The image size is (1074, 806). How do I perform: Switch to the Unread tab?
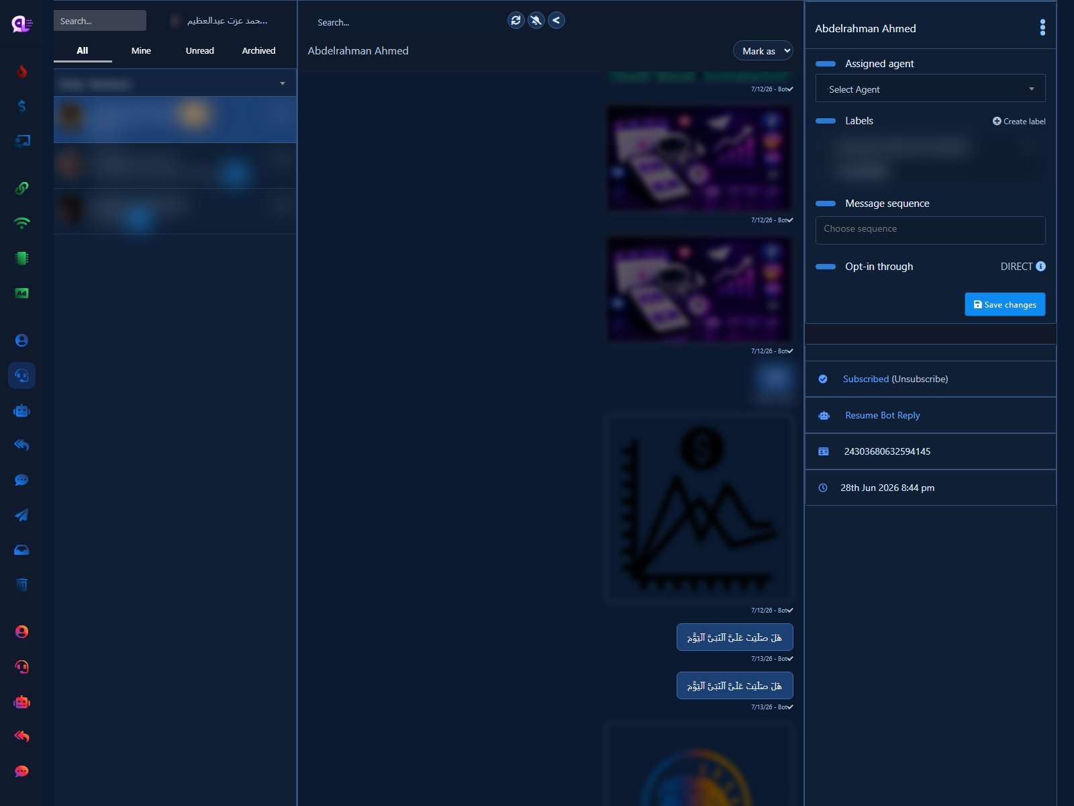[x=200, y=51]
